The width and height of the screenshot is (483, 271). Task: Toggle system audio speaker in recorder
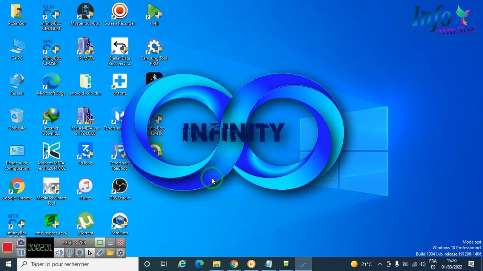pyautogui.click(x=59, y=253)
